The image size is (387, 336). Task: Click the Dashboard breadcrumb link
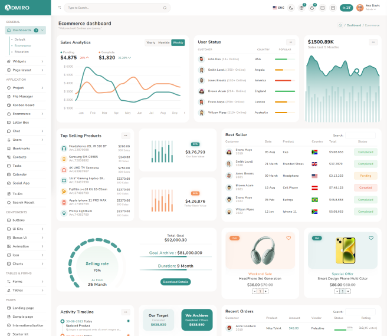(354, 25)
